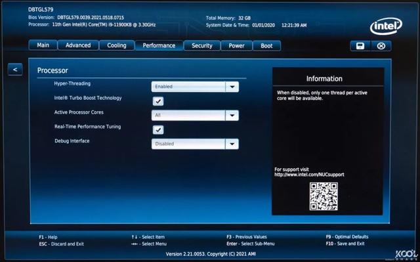420x262 pixels.
Task: Click the Real-Time Performance Tuning label
Action: point(87,127)
